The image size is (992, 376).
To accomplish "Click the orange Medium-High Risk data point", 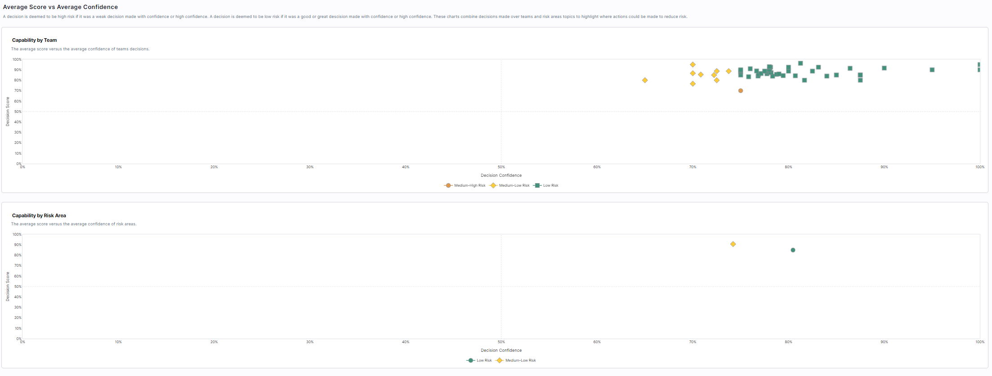I will pos(740,91).
